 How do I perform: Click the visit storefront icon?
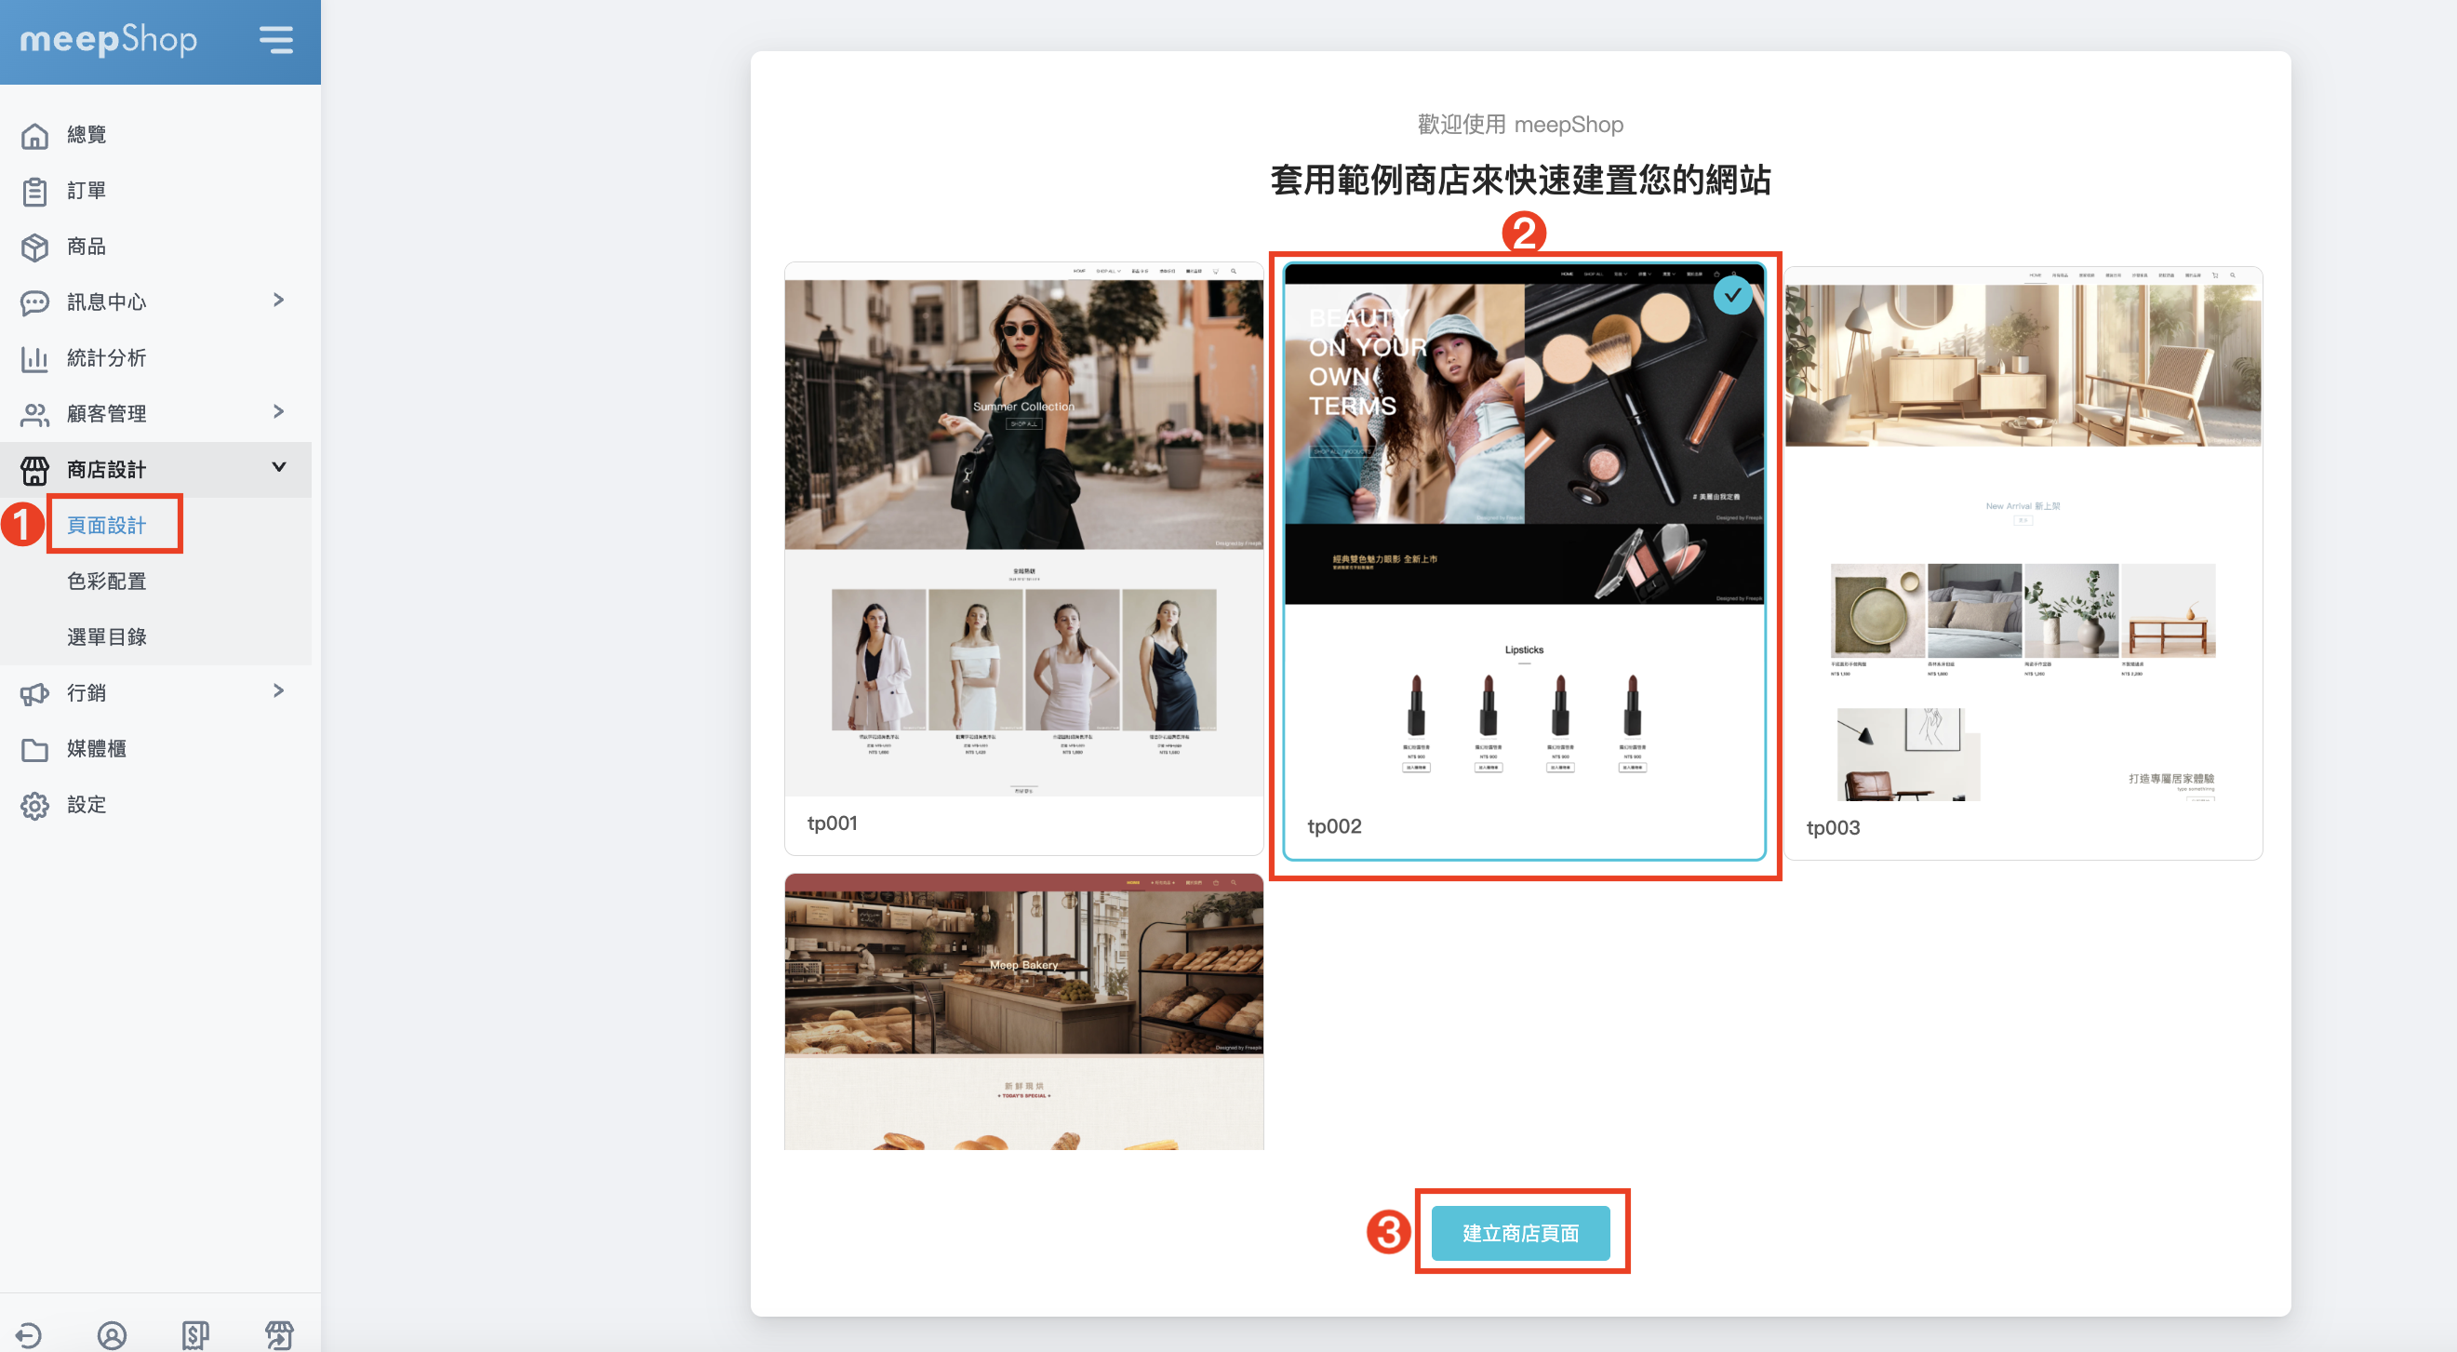click(279, 1334)
